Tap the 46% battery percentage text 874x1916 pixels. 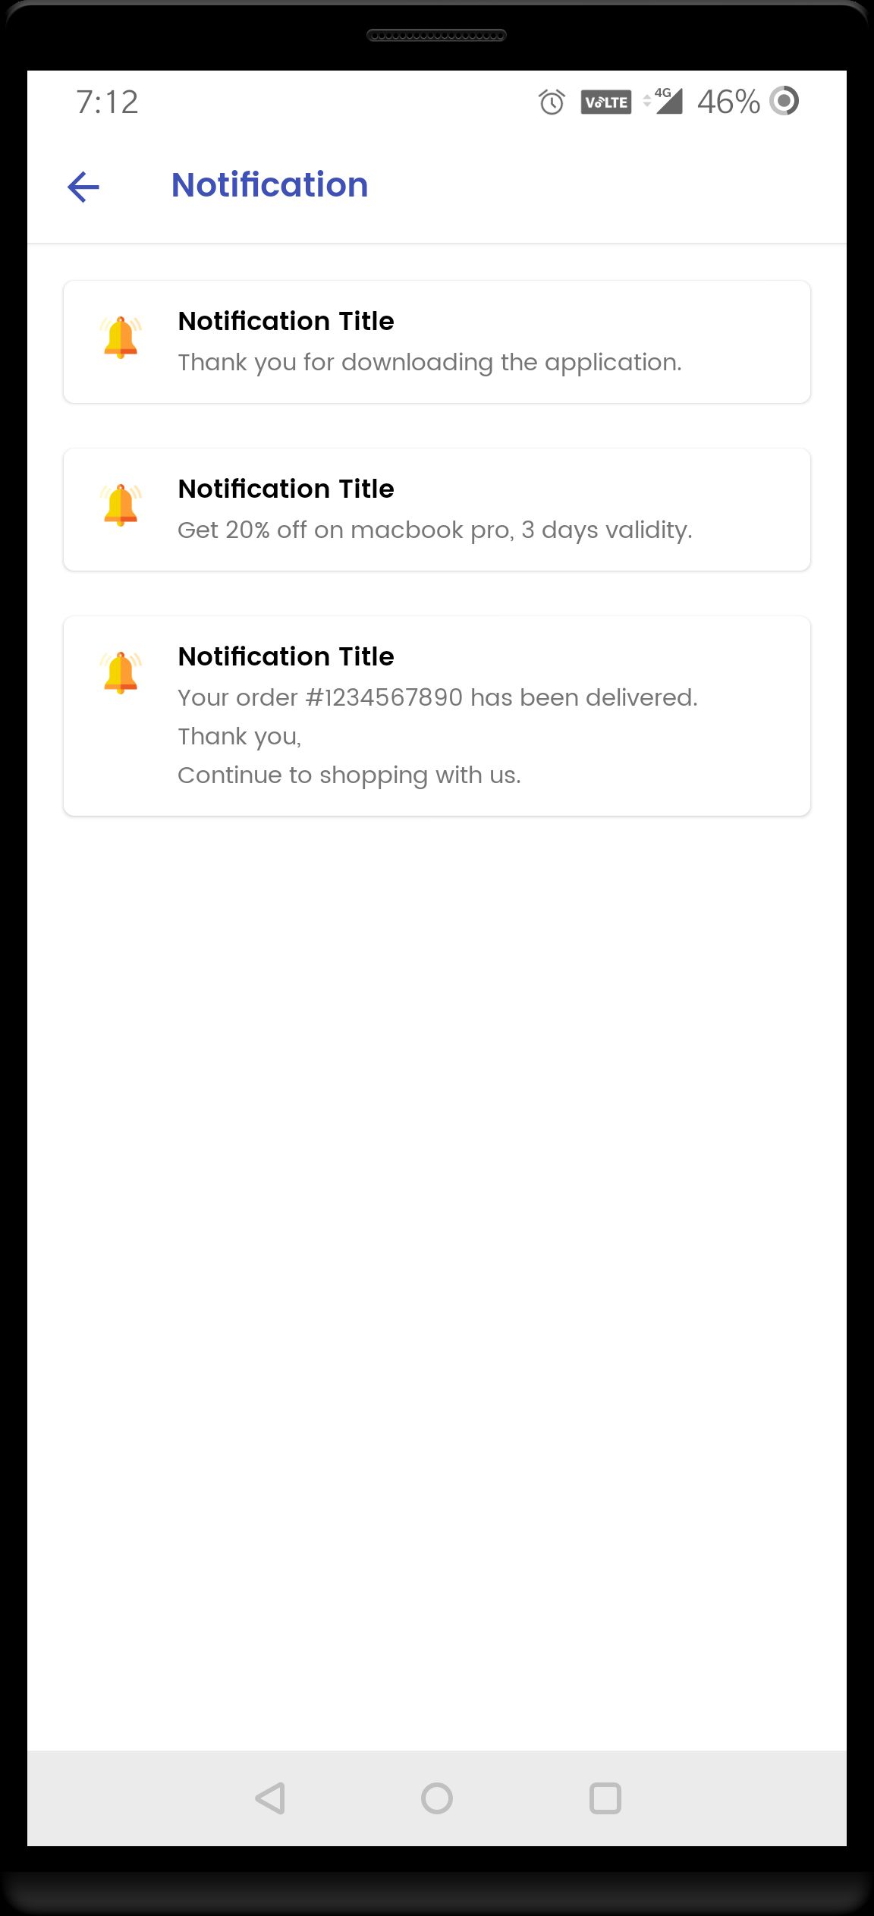click(x=728, y=102)
